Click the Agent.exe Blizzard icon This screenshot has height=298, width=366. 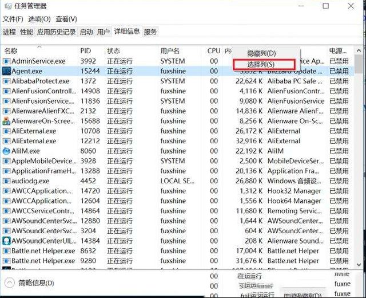[6, 71]
